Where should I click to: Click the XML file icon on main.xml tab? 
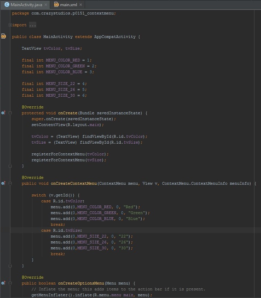point(56,4)
